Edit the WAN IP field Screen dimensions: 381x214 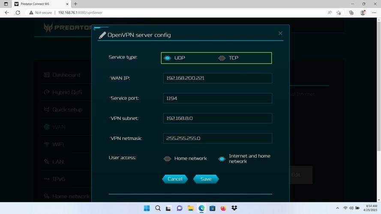click(x=217, y=78)
